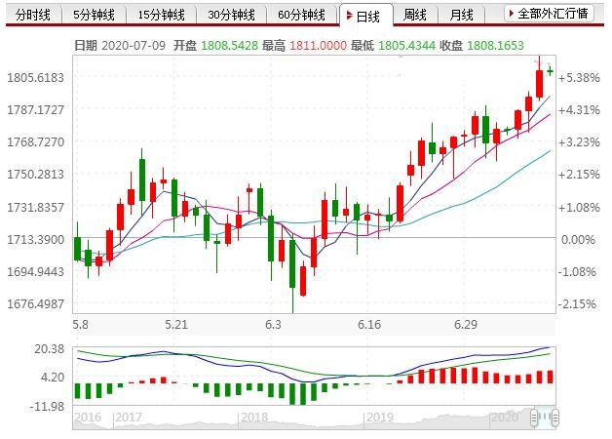Click the 1676.4987 price axis value

pos(35,303)
